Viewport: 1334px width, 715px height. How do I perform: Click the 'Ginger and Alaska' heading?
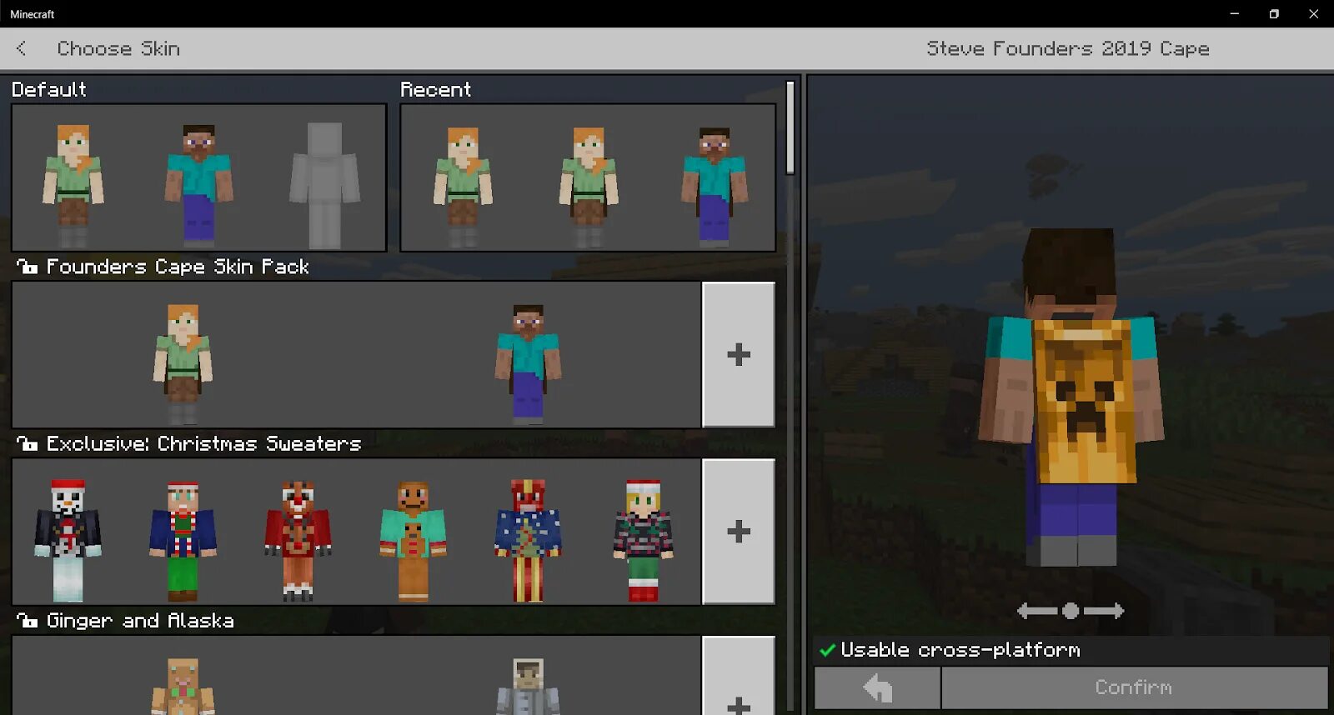click(x=140, y=620)
